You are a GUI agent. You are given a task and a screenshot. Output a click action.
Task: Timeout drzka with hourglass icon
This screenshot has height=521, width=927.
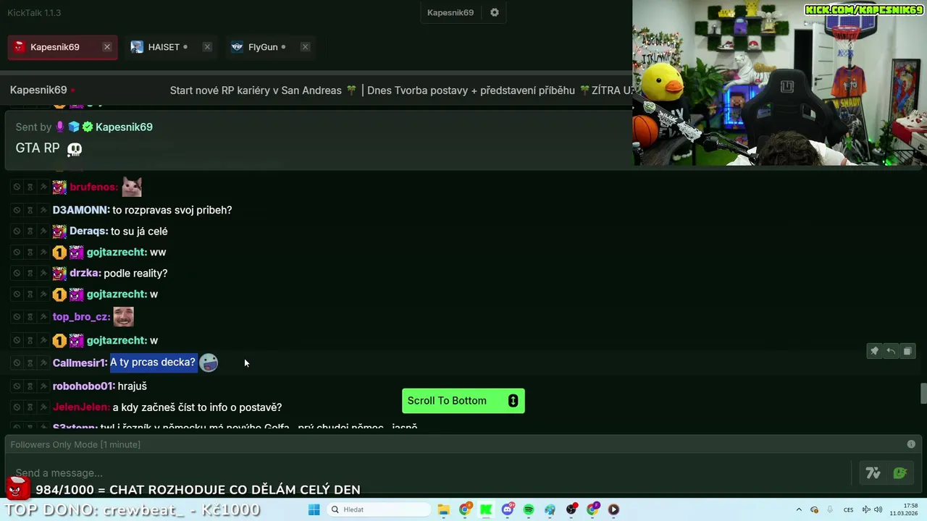tap(30, 274)
